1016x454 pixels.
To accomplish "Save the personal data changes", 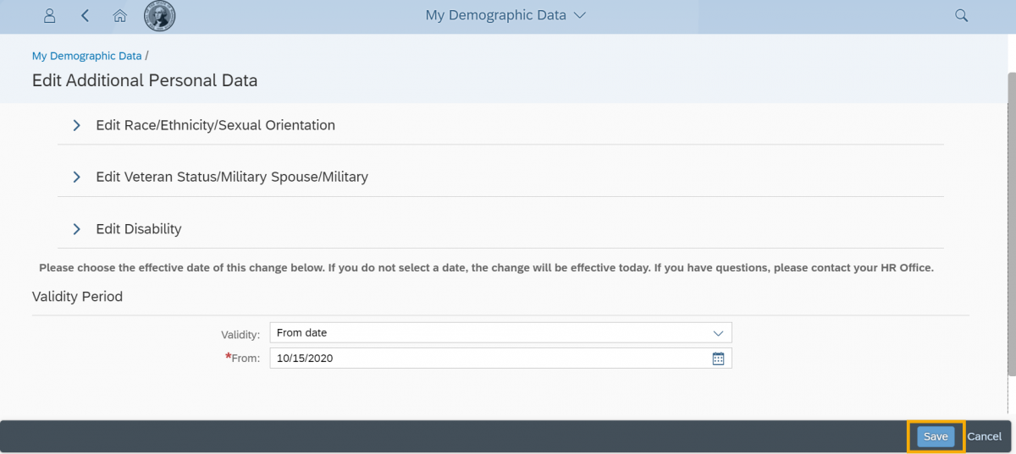I will tap(936, 437).
